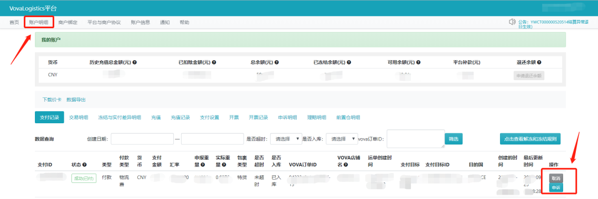The height and width of the screenshot is (199, 598).
Task: Go to 首页 in navigation bar
Action: pos(14,23)
